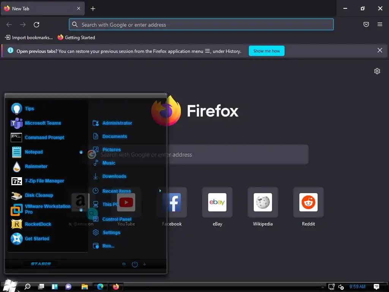The image size is (389, 292).
Task: Open Music folder link
Action: (x=104, y=163)
